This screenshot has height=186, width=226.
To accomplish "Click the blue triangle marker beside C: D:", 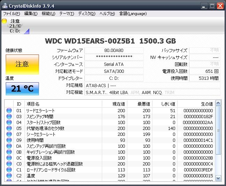I will (x=27, y=31).
